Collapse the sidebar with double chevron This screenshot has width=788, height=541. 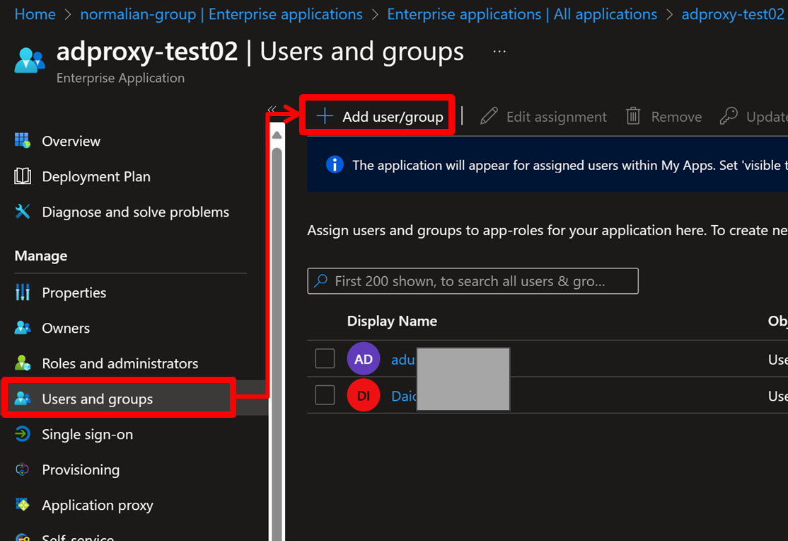(272, 109)
